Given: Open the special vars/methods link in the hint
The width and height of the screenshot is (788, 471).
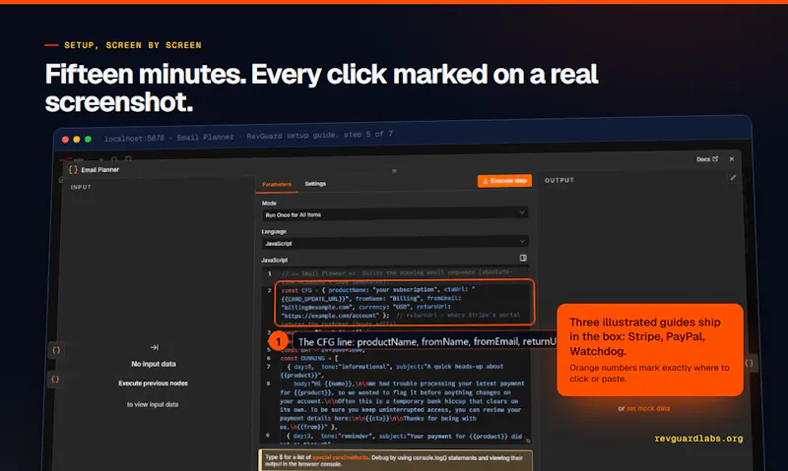Looking at the screenshot, I should tap(340, 457).
